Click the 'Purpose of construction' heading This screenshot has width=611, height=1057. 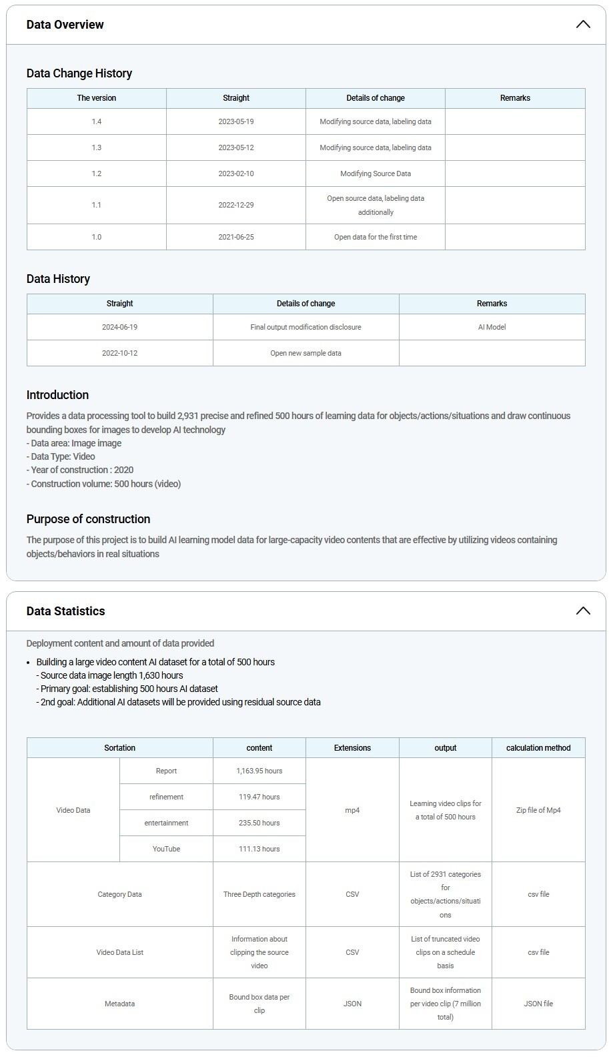88,519
